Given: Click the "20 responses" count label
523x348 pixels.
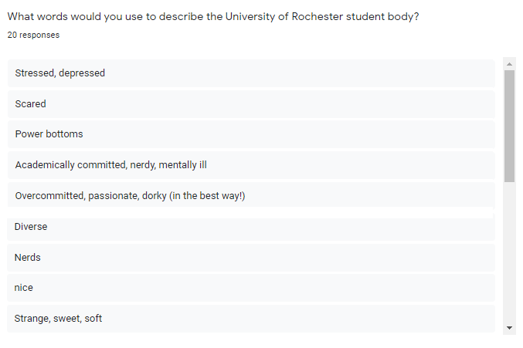Looking at the screenshot, I should [33, 35].
